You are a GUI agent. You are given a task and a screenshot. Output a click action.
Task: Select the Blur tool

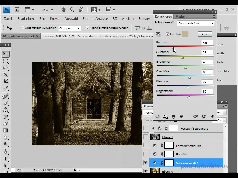point(6,137)
